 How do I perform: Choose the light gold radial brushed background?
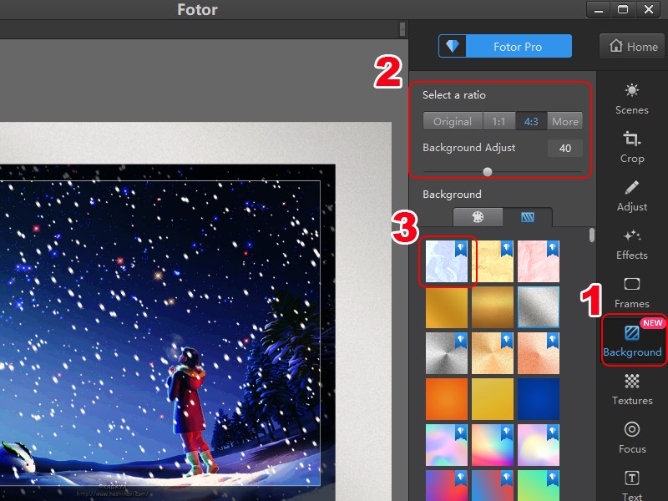493,353
